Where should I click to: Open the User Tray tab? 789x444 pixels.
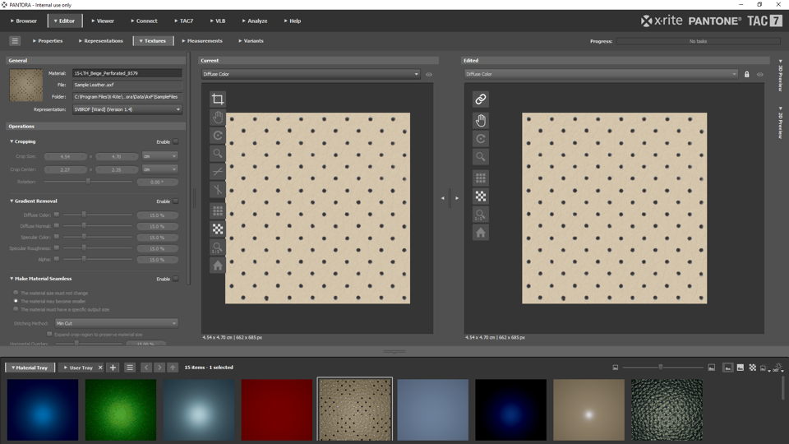pyautogui.click(x=79, y=368)
